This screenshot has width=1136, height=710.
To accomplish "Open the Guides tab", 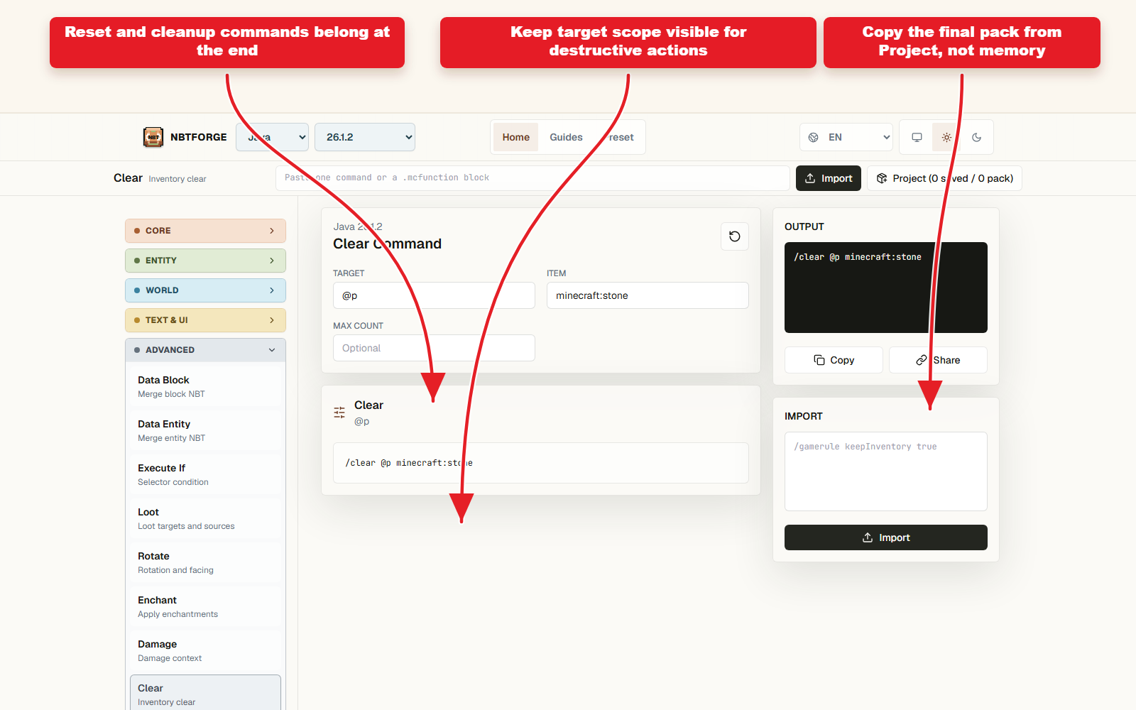I will (x=566, y=137).
